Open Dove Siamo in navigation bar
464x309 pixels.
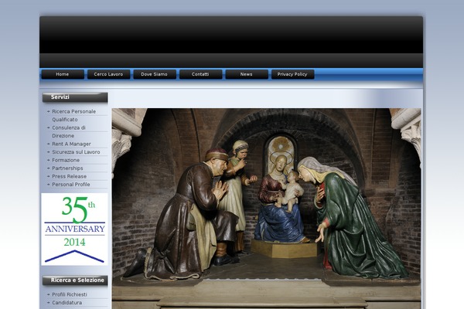(155, 74)
